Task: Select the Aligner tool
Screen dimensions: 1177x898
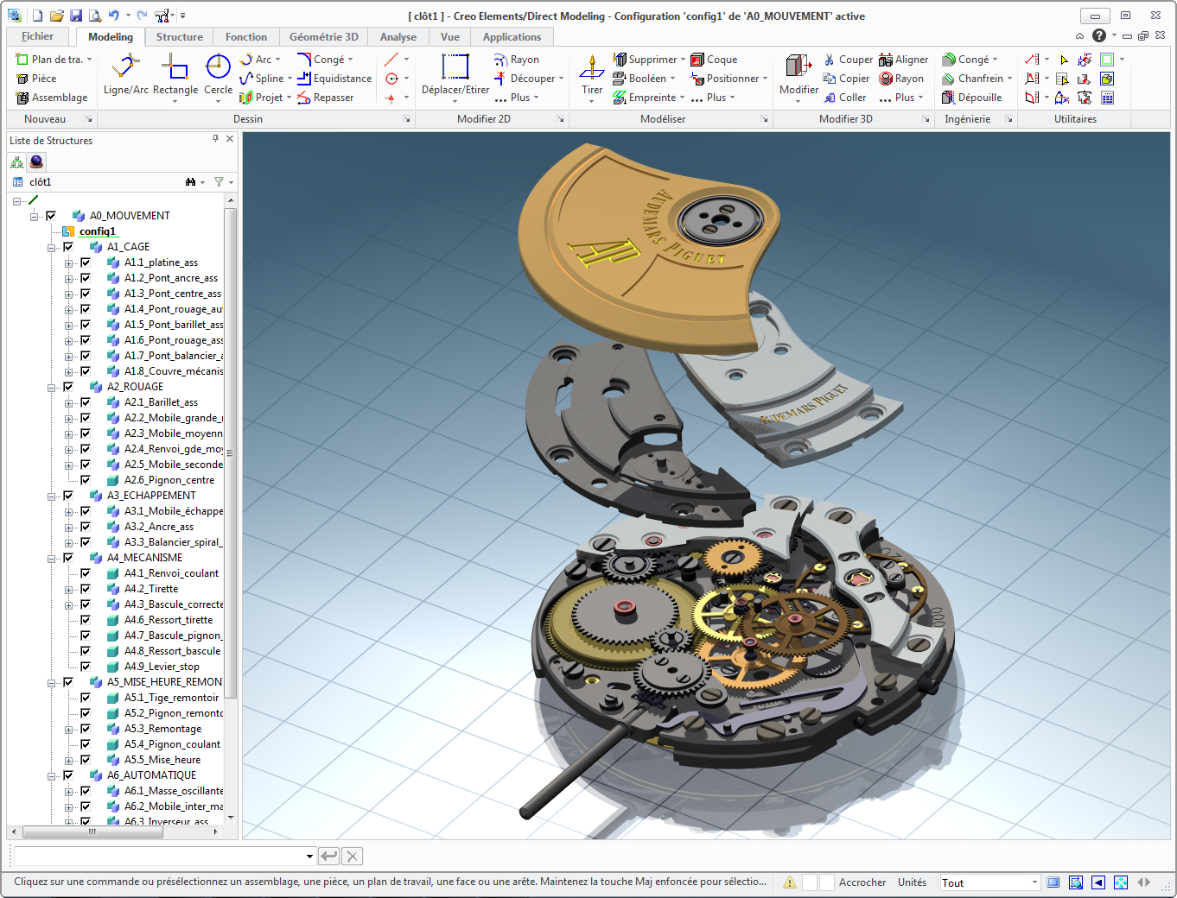Action: click(x=904, y=60)
